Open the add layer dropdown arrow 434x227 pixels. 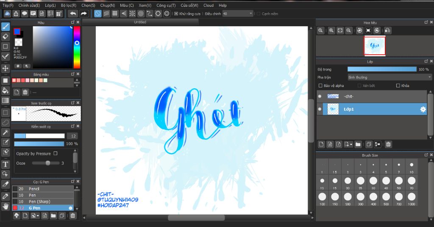[351, 144]
